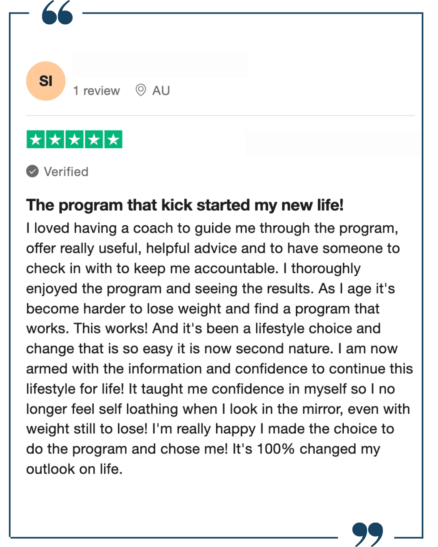
Task: Open the '1 review' count link
Action: tap(97, 91)
